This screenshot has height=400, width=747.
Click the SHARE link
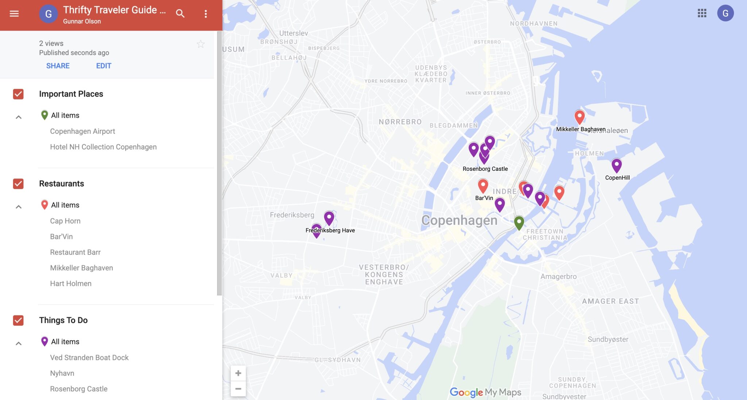(x=58, y=66)
